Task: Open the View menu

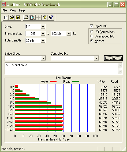Action: [13, 10]
